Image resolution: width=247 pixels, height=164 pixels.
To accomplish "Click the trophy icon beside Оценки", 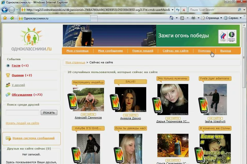I will pos(8,75).
